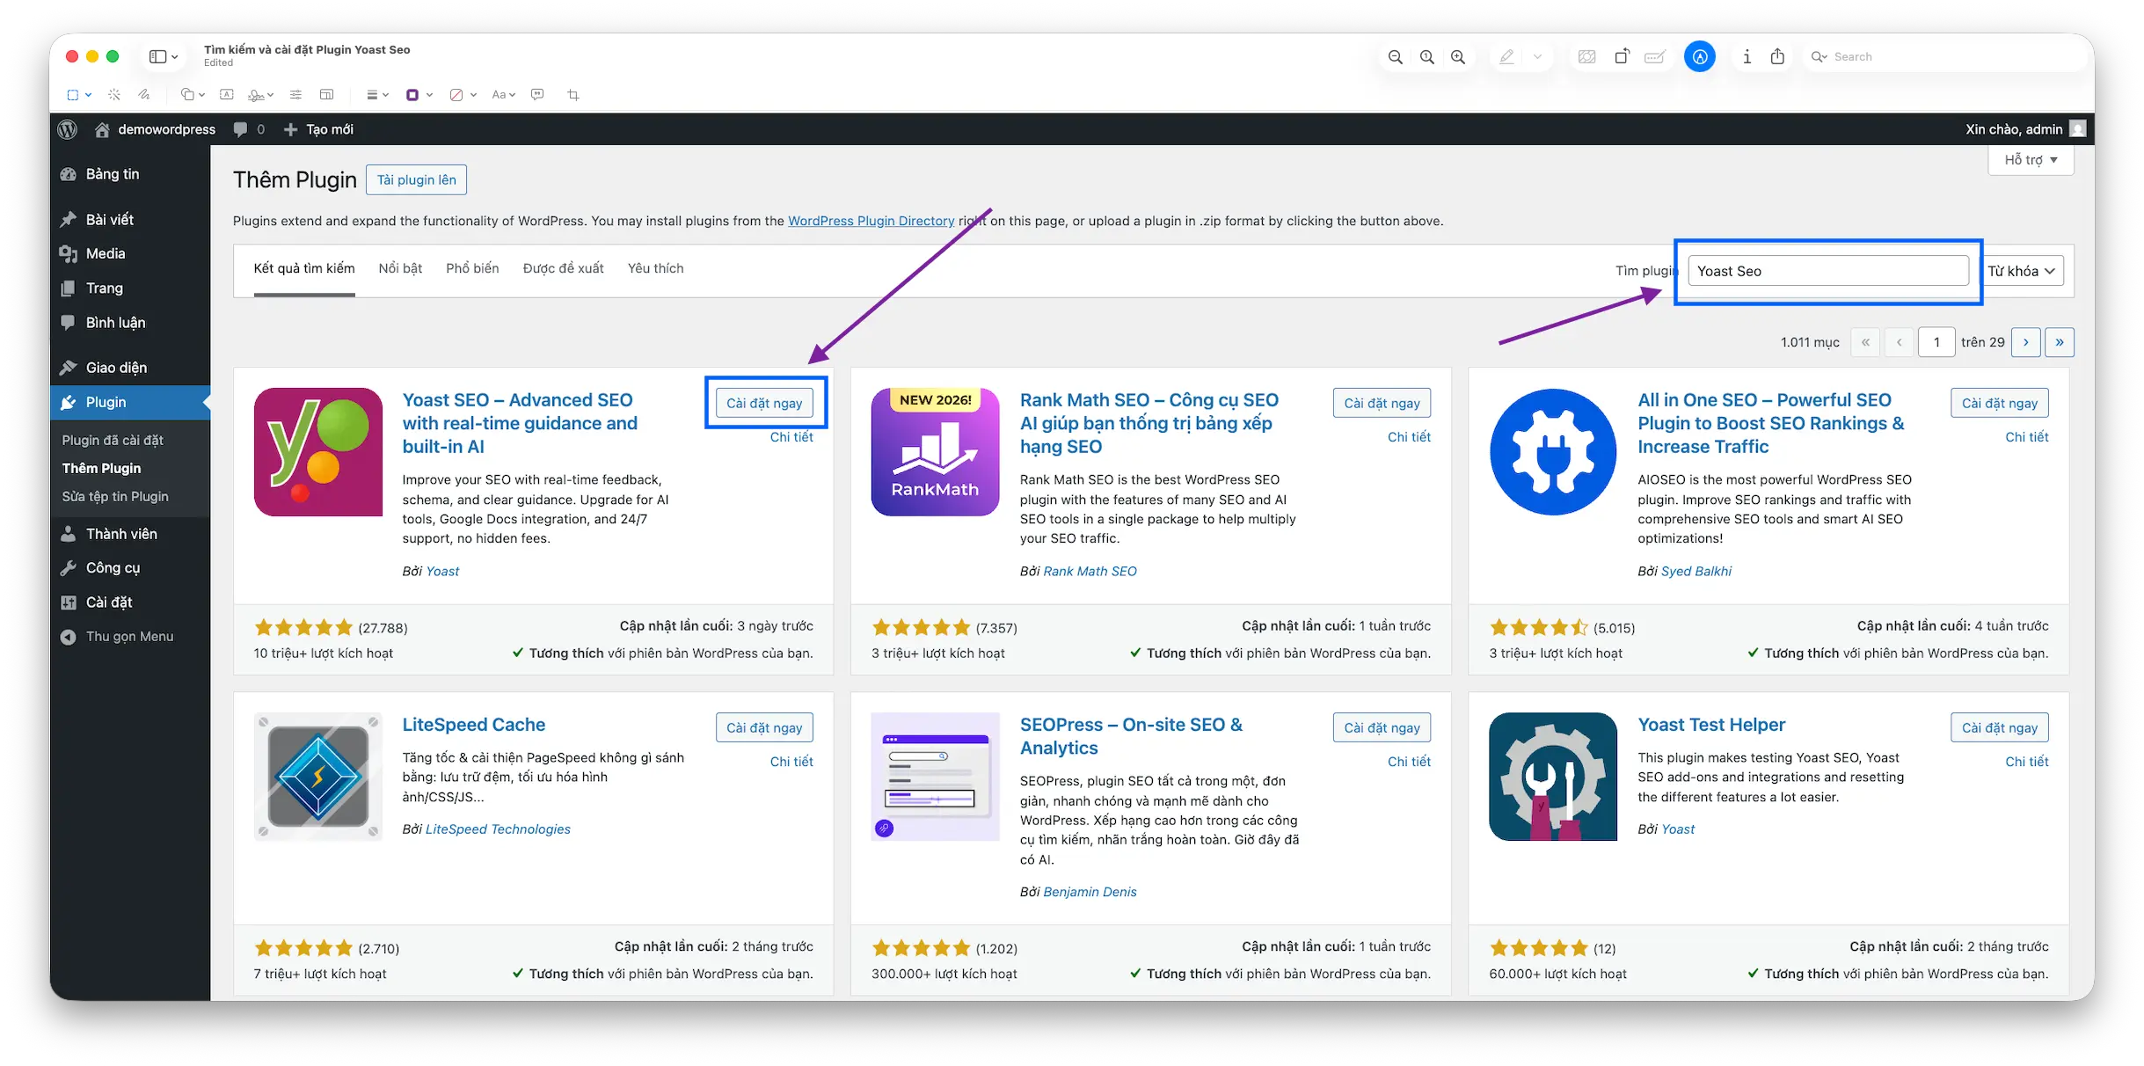Open the Text Style Aa dropdown
2144x1066 pixels.
[x=504, y=95]
